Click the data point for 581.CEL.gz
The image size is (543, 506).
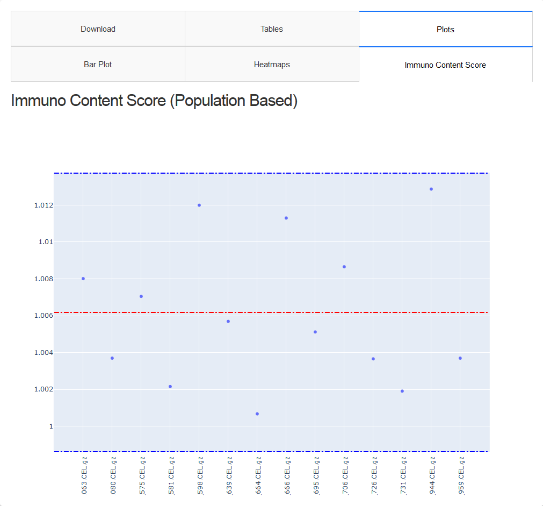[x=170, y=387]
